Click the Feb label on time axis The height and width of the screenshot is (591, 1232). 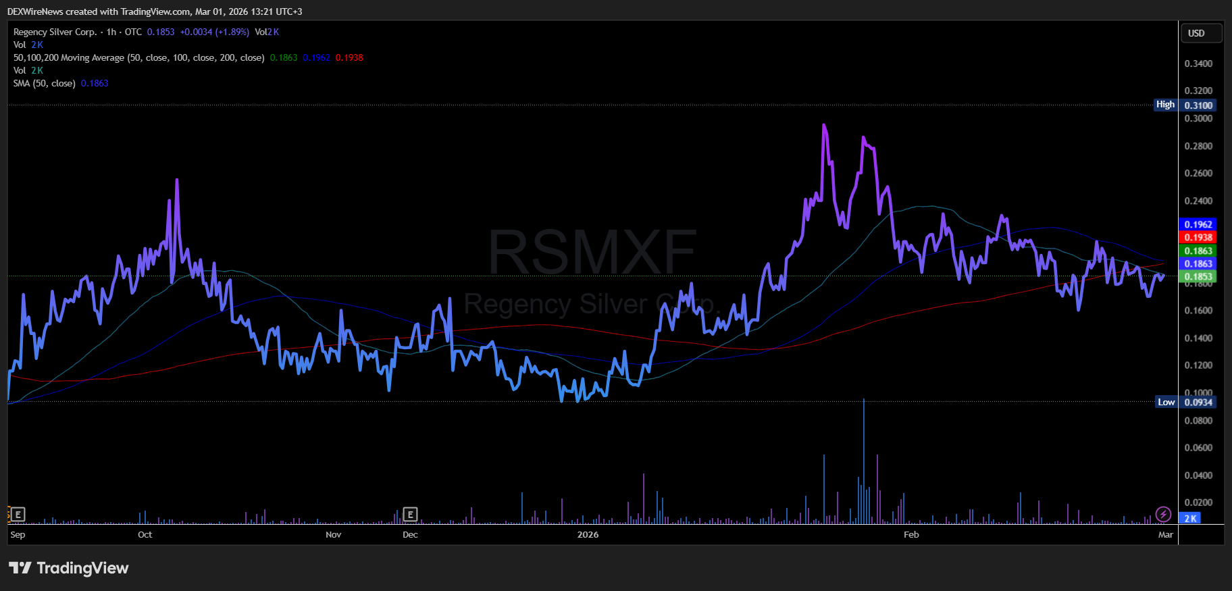[x=911, y=534]
